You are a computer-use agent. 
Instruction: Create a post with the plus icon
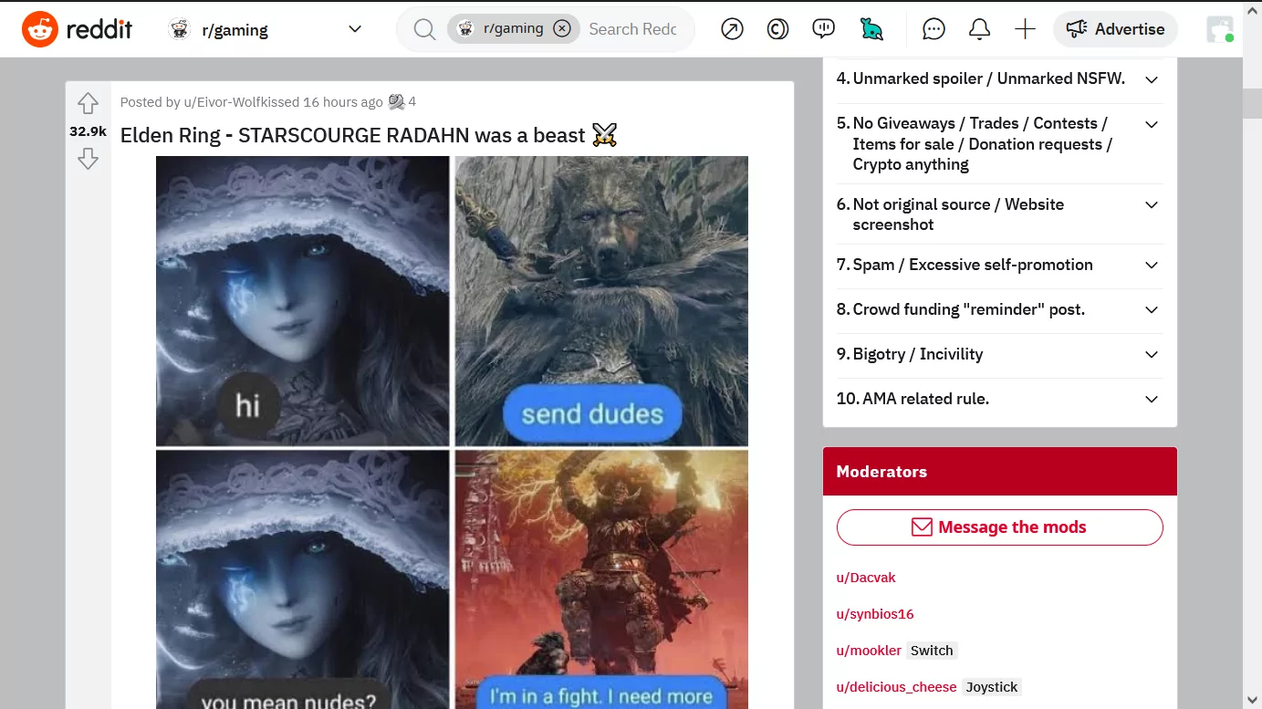click(1025, 29)
